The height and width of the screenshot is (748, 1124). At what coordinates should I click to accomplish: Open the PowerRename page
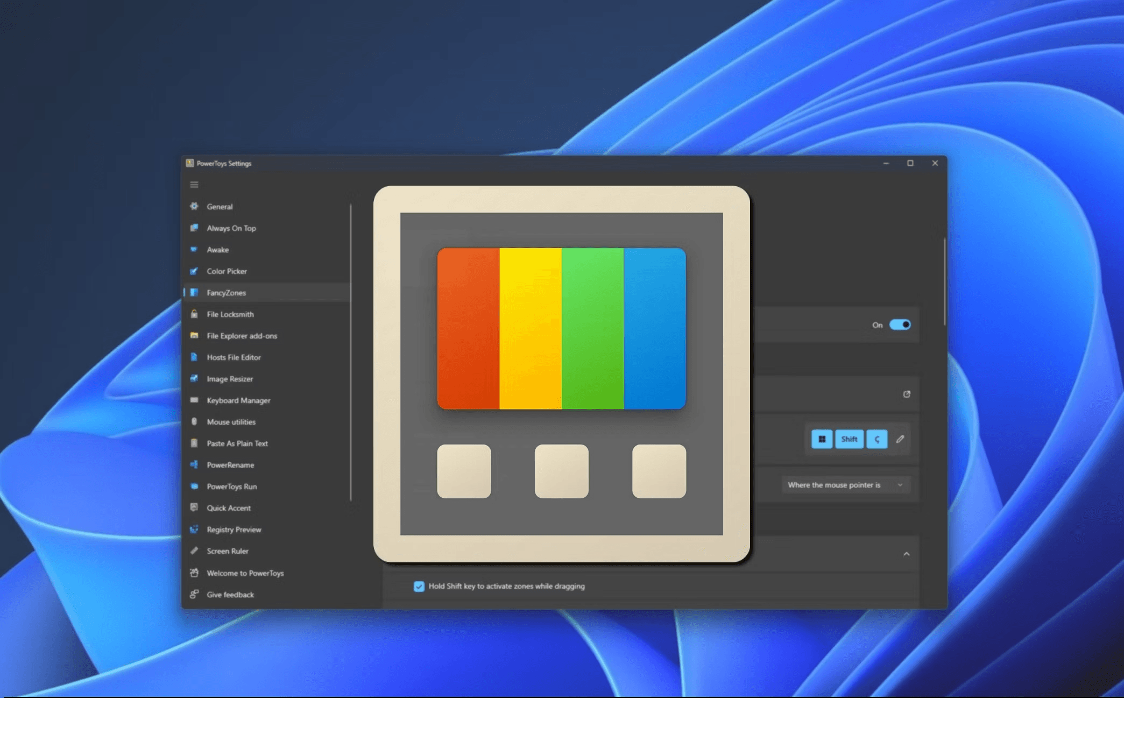coord(267,464)
